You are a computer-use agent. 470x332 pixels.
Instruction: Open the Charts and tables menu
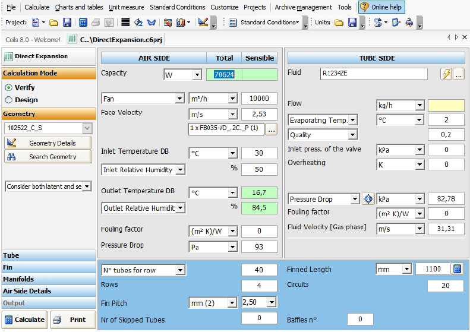(x=79, y=7)
